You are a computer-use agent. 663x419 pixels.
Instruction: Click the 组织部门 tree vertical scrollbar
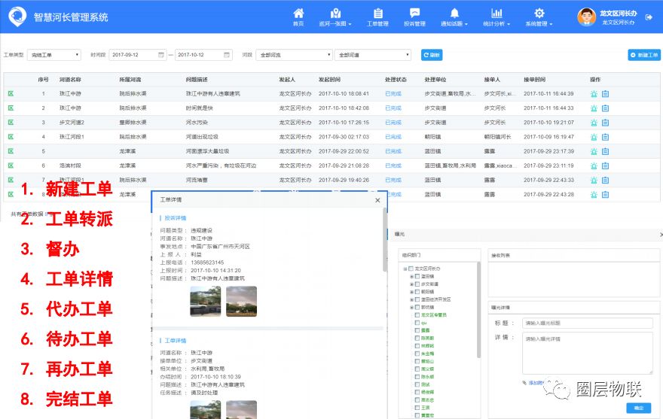(x=478, y=310)
